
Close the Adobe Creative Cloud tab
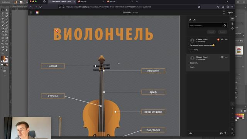74,2
